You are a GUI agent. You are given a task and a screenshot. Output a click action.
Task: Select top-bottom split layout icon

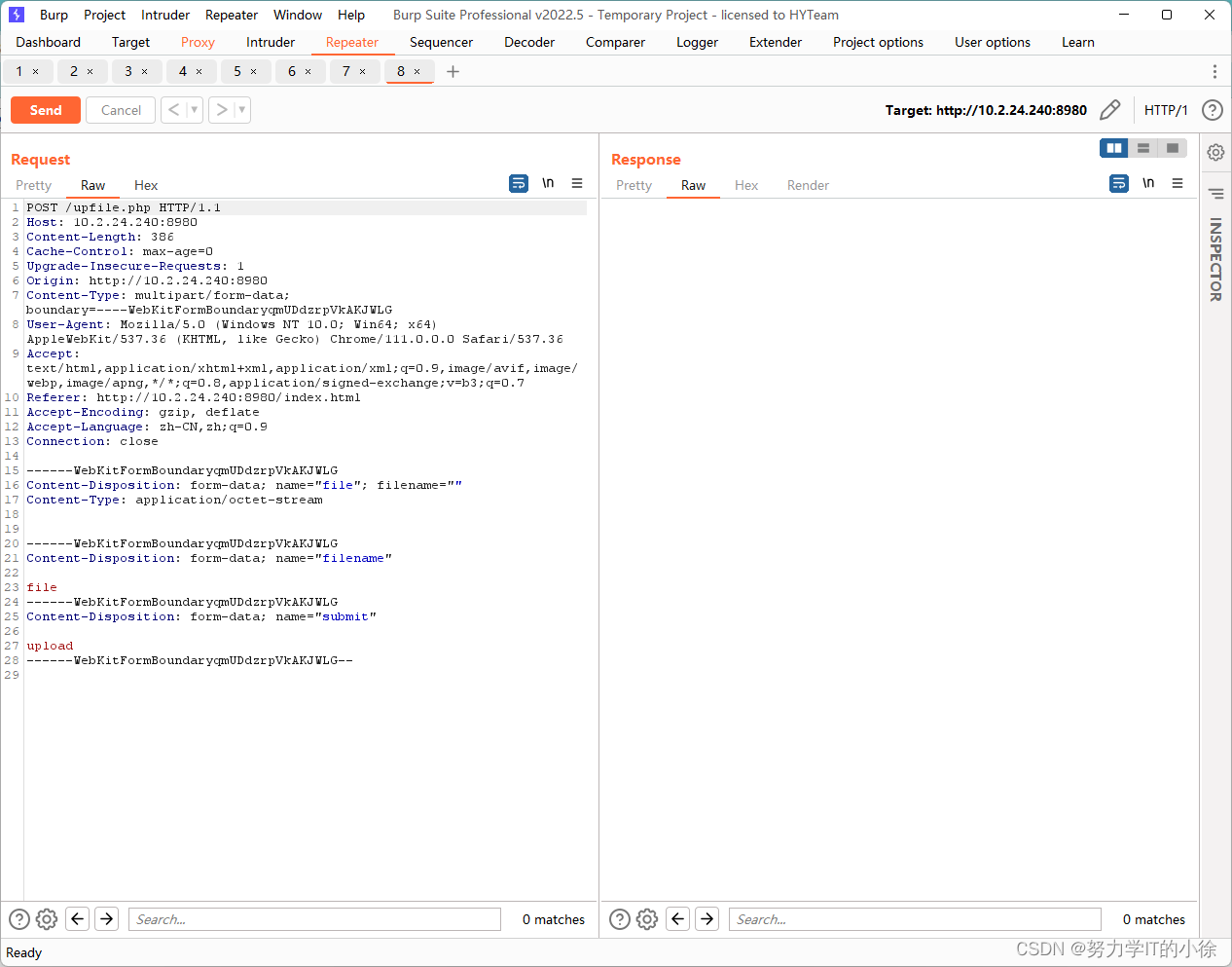pyautogui.click(x=1143, y=148)
